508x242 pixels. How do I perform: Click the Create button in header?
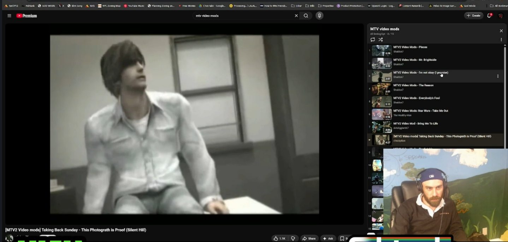point(473,15)
